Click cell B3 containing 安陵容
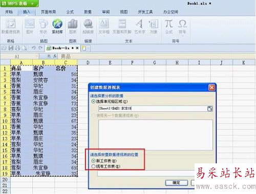This screenshot has height=194, width=256. (44, 80)
